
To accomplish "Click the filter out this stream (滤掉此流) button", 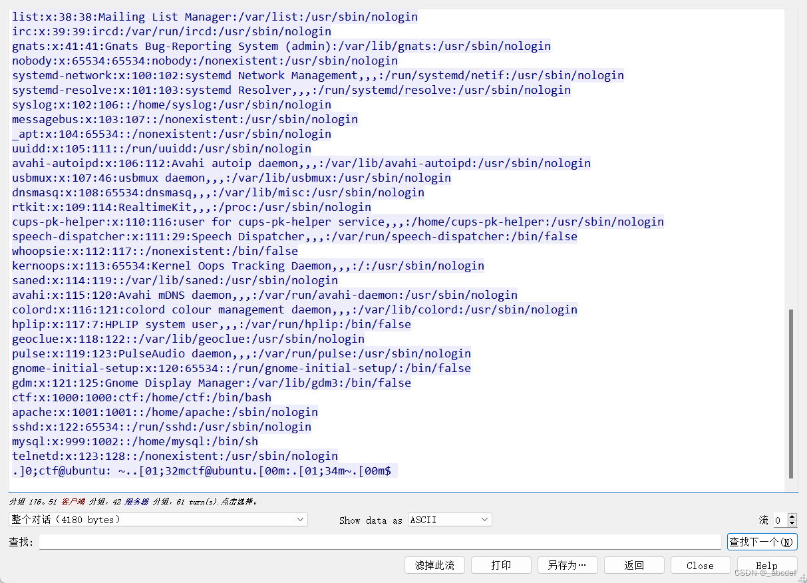I will 434,565.
